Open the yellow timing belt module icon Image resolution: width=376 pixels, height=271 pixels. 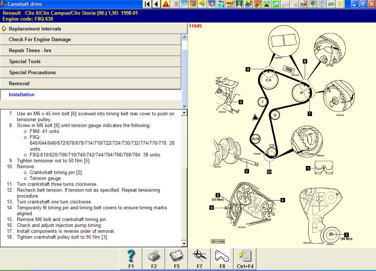pyautogui.click(x=202, y=4)
